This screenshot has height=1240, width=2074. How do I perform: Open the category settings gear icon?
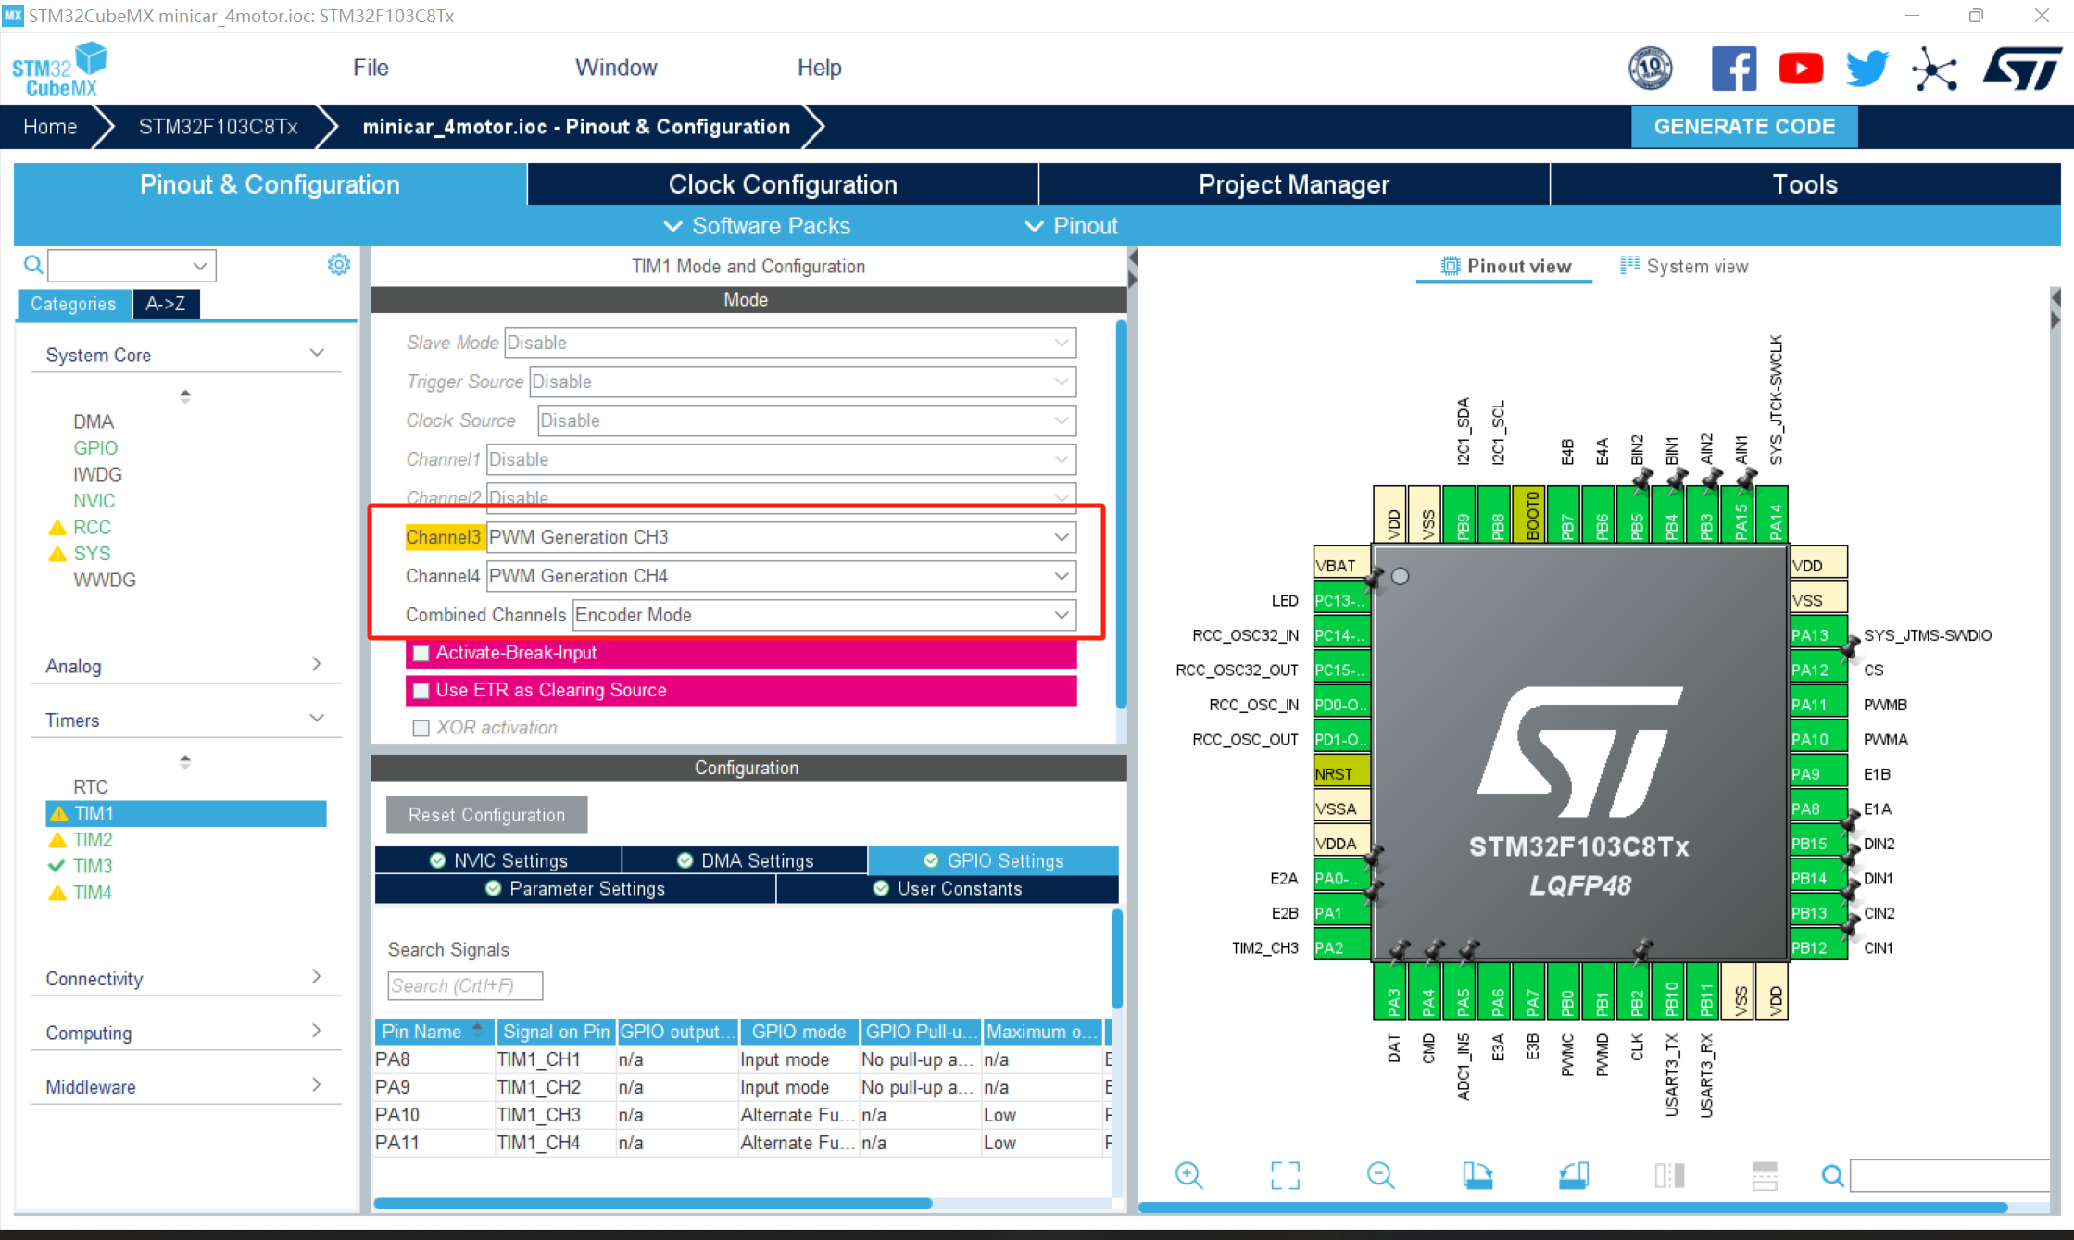click(x=338, y=265)
